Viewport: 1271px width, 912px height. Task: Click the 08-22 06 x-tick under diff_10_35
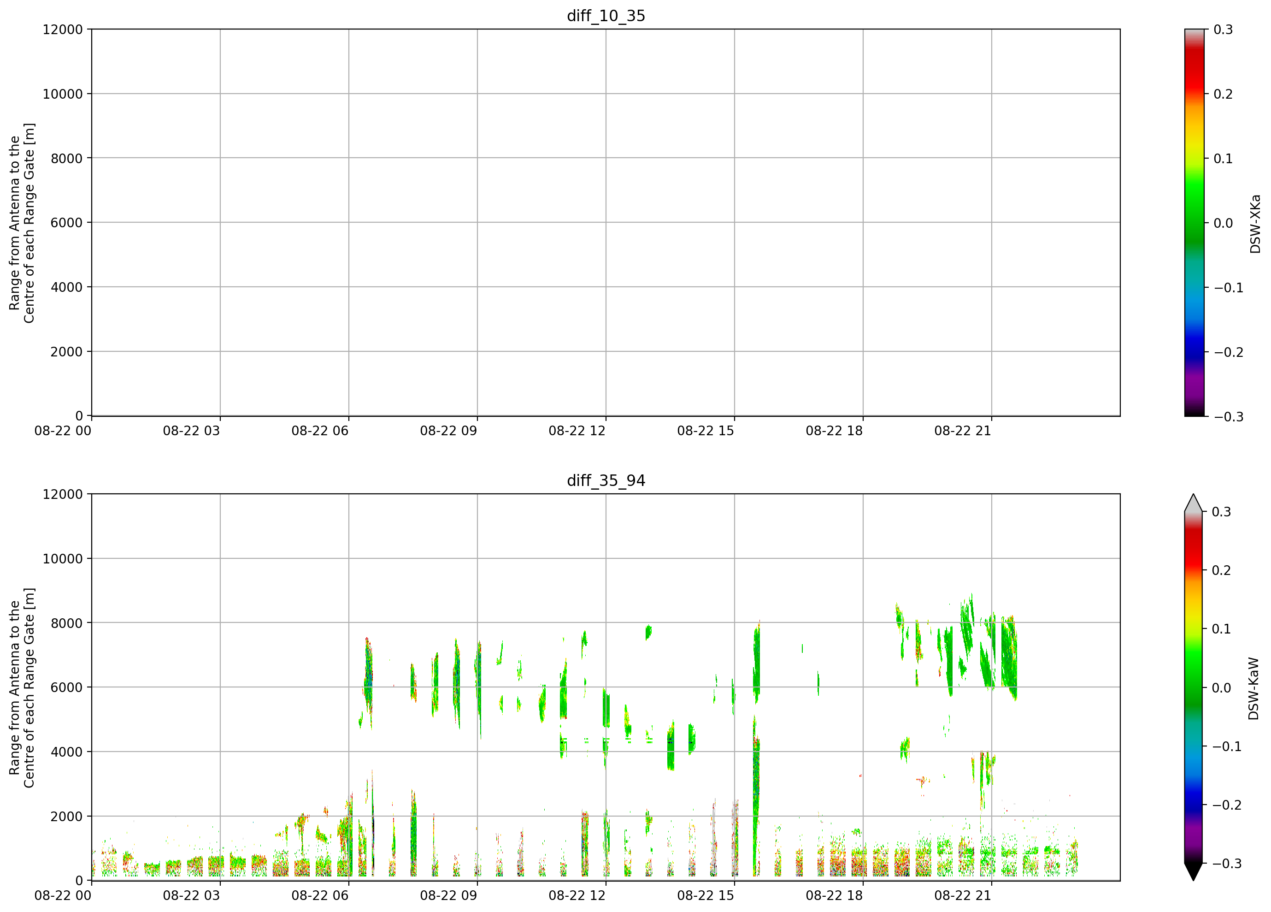pos(320,431)
